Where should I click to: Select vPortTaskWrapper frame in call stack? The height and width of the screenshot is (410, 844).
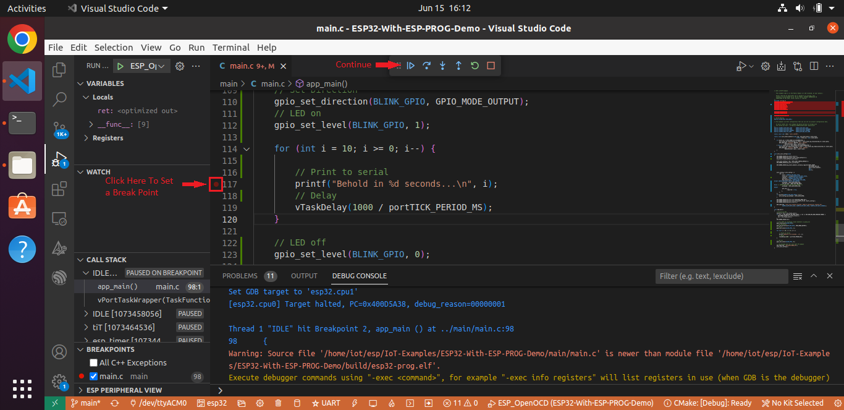(x=141, y=300)
